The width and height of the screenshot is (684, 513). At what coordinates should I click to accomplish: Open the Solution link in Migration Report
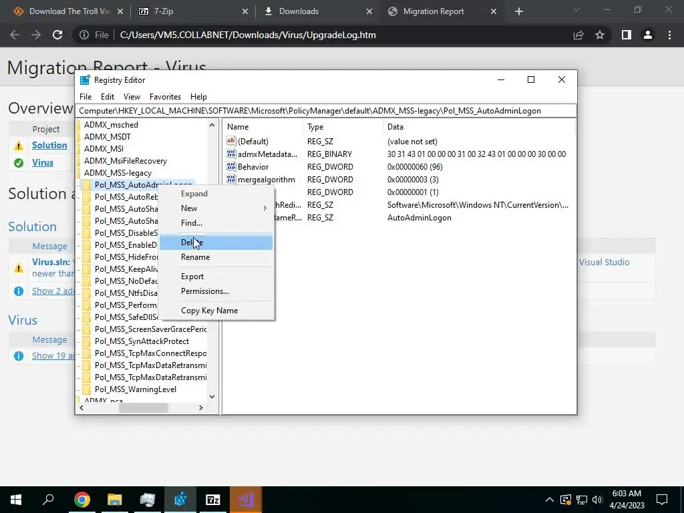point(49,145)
